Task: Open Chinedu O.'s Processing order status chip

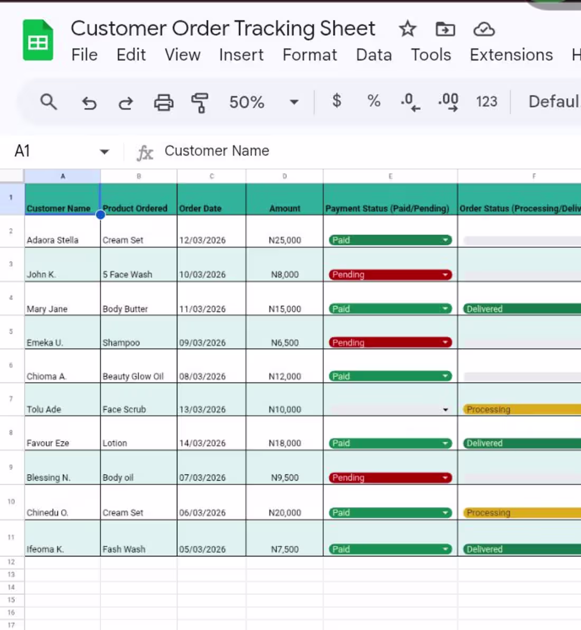Action: (522, 513)
